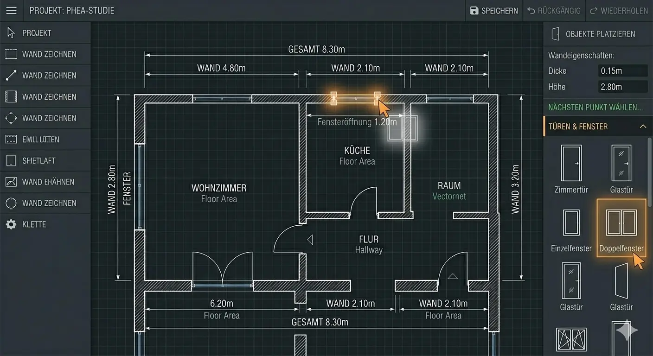Screen dimensions: 653x356
Task: Choose the Einzelfenster window object
Action: coord(571,230)
